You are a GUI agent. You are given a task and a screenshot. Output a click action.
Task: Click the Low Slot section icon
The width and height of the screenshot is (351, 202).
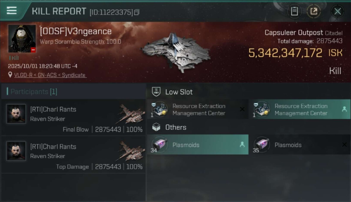(x=156, y=92)
